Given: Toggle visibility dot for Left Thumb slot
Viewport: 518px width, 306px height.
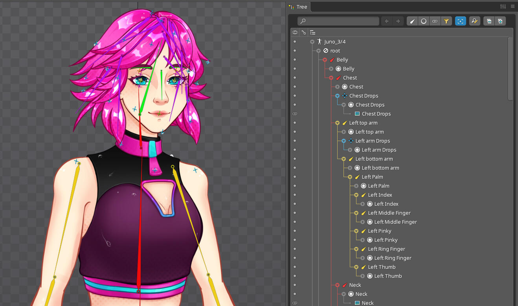Looking at the screenshot, I should point(295,276).
